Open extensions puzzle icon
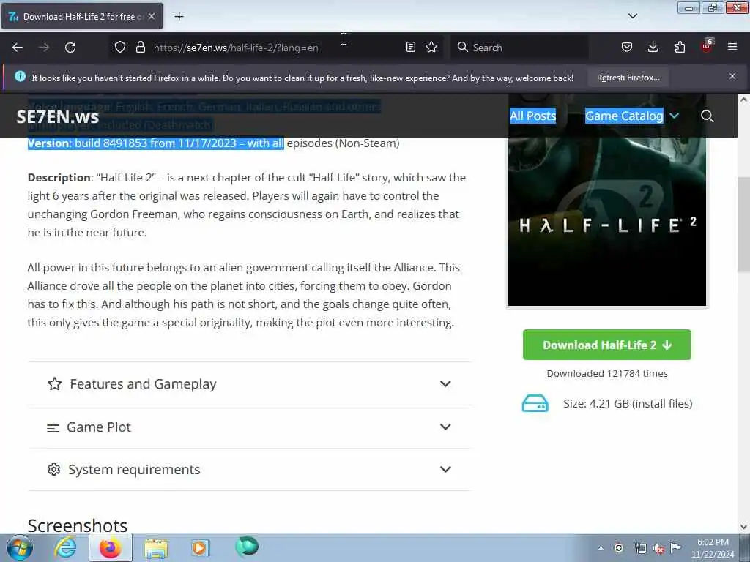This screenshot has height=562, width=750. click(x=680, y=48)
